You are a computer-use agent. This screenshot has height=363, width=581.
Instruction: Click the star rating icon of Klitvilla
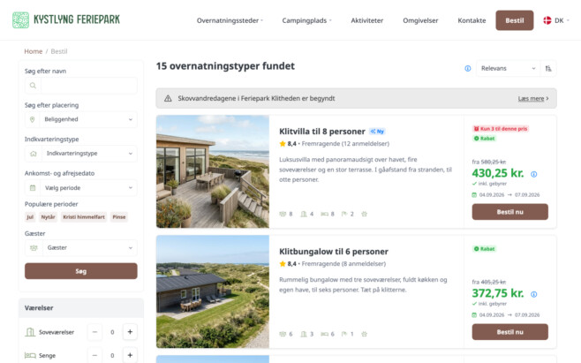pos(283,144)
